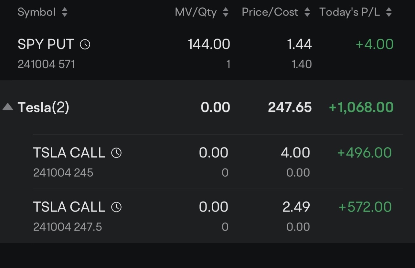
Task: Click SPY PUT cost 1.40
Action: (302, 64)
